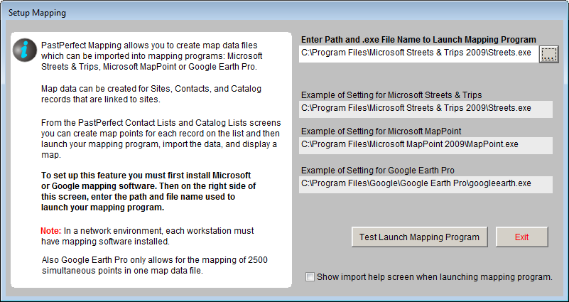Select the MapPoint example path box
Viewport: 569px width, 302px height.
pyautogui.click(x=426, y=145)
